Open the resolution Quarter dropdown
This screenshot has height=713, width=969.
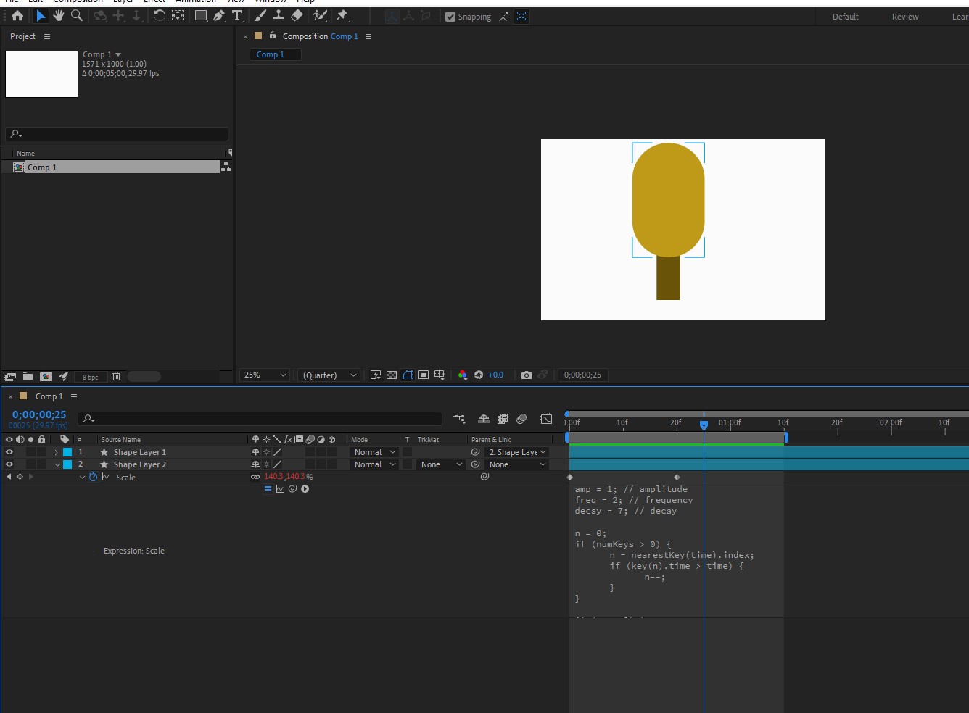(328, 375)
